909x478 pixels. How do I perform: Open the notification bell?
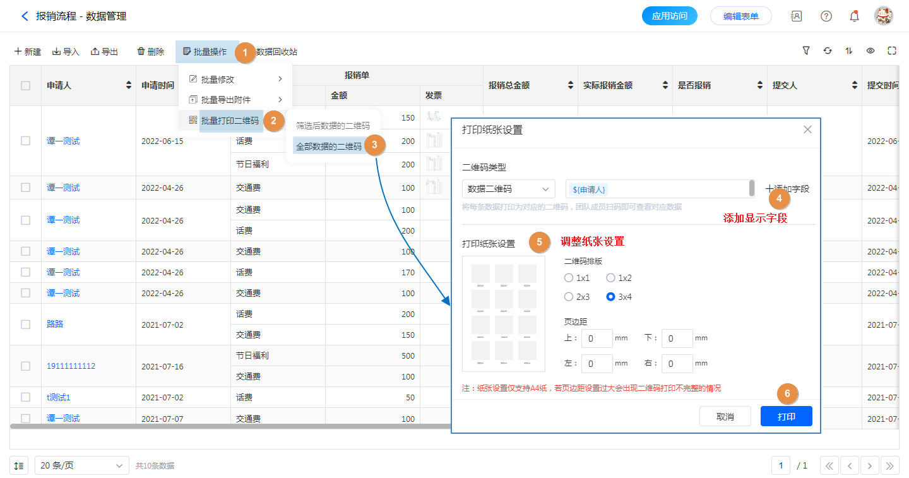(x=854, y=16)
